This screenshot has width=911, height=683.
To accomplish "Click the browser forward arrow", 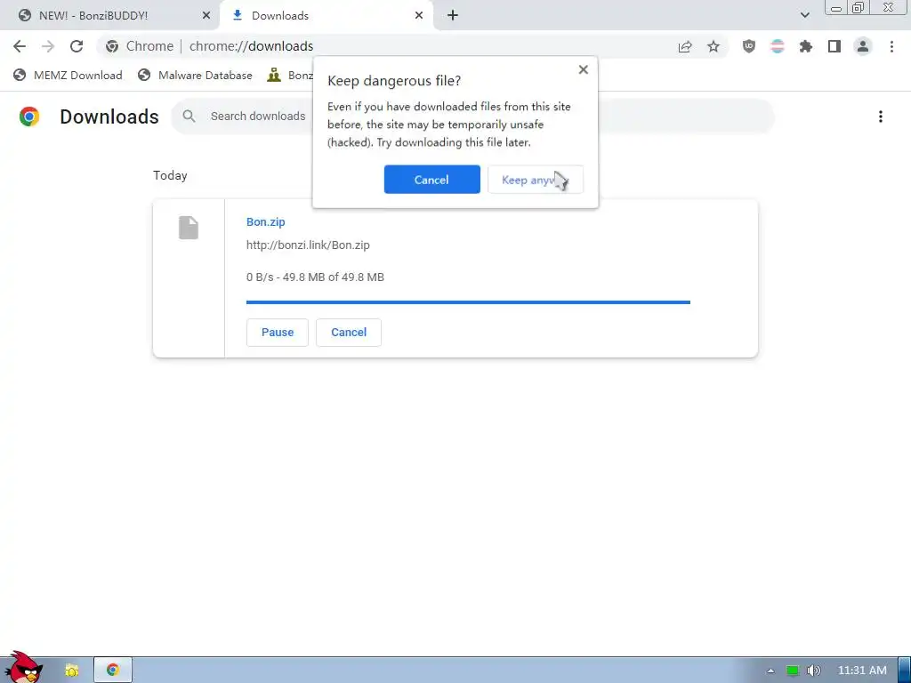I will point(48,46).
